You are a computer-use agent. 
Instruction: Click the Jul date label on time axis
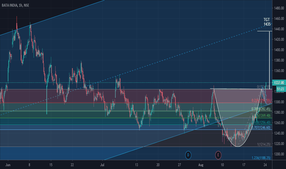click(x=102, y=165)
